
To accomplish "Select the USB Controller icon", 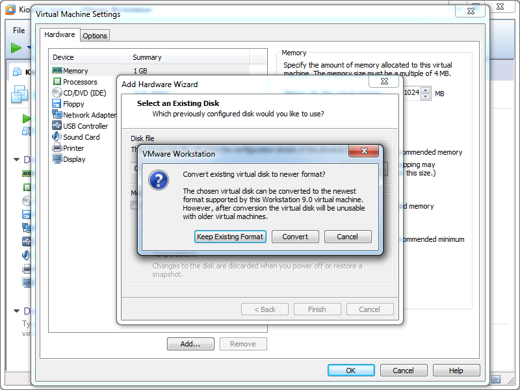I will (x=57, y=126).
